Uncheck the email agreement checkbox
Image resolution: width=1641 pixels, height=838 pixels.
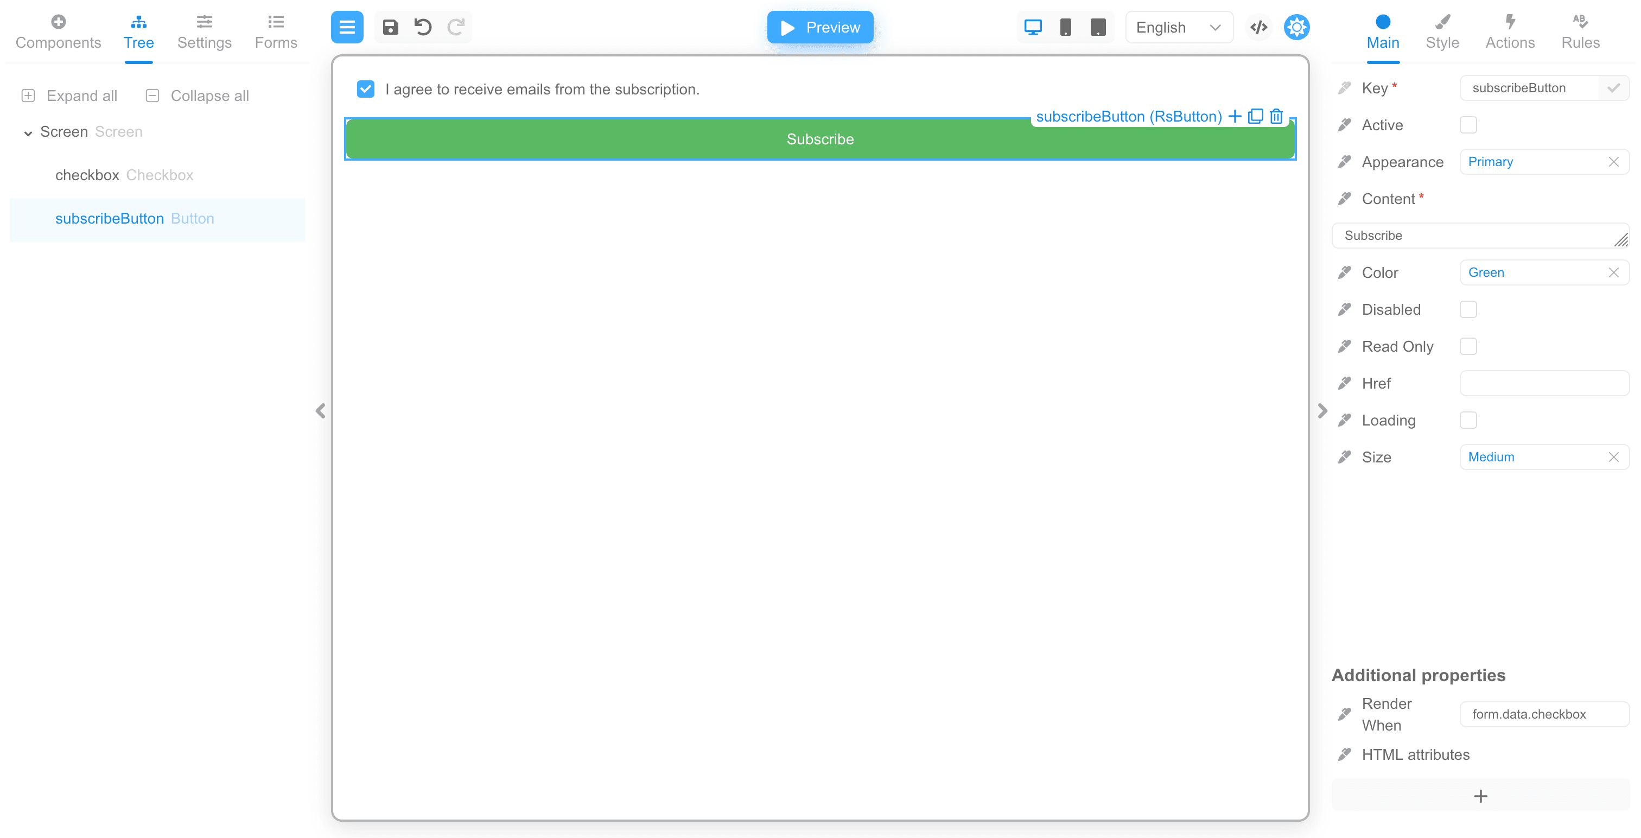[366, 89]
